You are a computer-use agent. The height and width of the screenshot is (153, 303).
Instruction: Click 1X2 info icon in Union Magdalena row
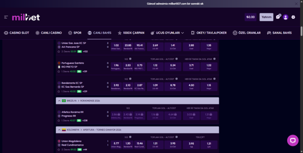[x=130, y=137]
